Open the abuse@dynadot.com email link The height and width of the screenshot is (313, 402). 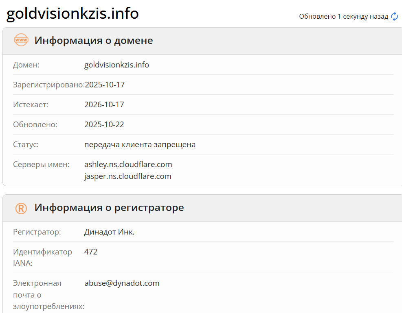(x=121, y=283)
